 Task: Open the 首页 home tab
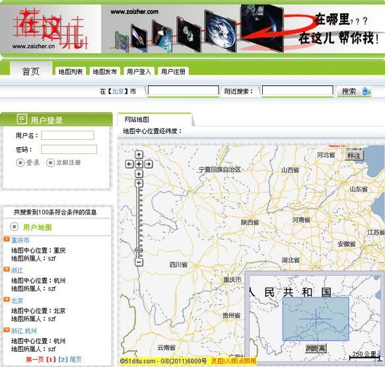(31, 71)
